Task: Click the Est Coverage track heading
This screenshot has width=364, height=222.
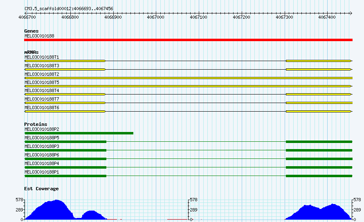Action: coord(41,189)
